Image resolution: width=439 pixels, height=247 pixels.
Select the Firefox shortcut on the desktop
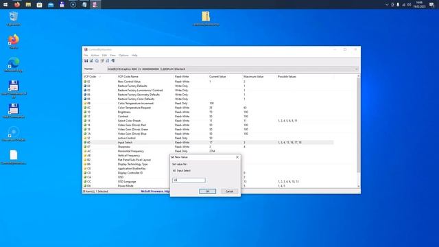(x=14, y=41)
